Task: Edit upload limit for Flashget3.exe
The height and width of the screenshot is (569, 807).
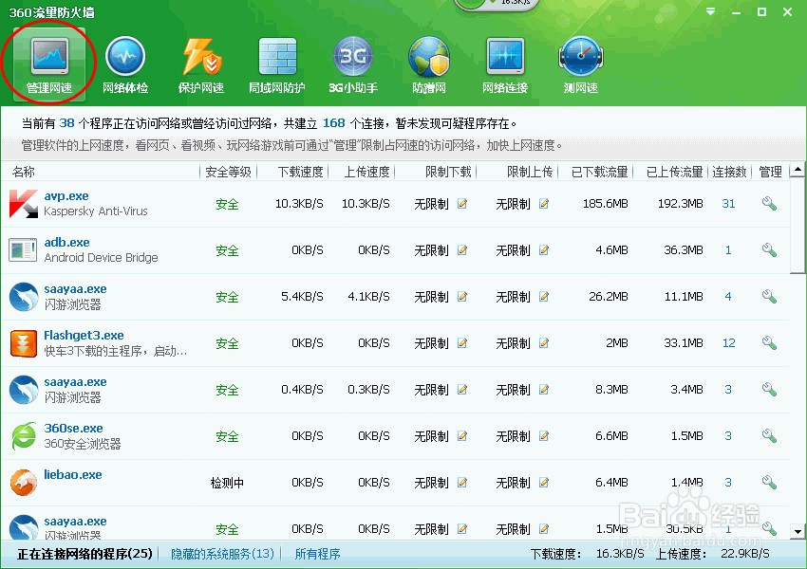Action: (543, 343)
